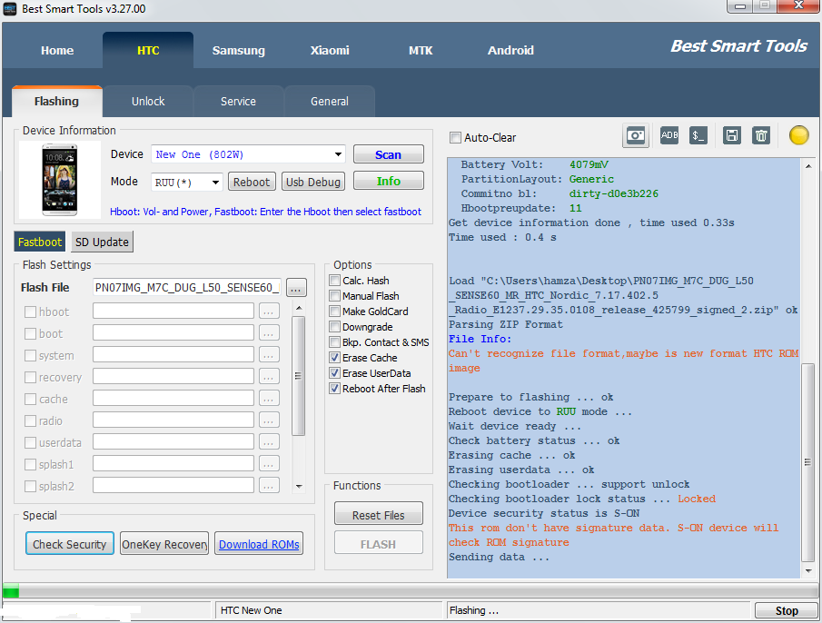The image size is (822, 623).
Task: Uncheck Reboot After Flash option
Action: coord(334,389)
